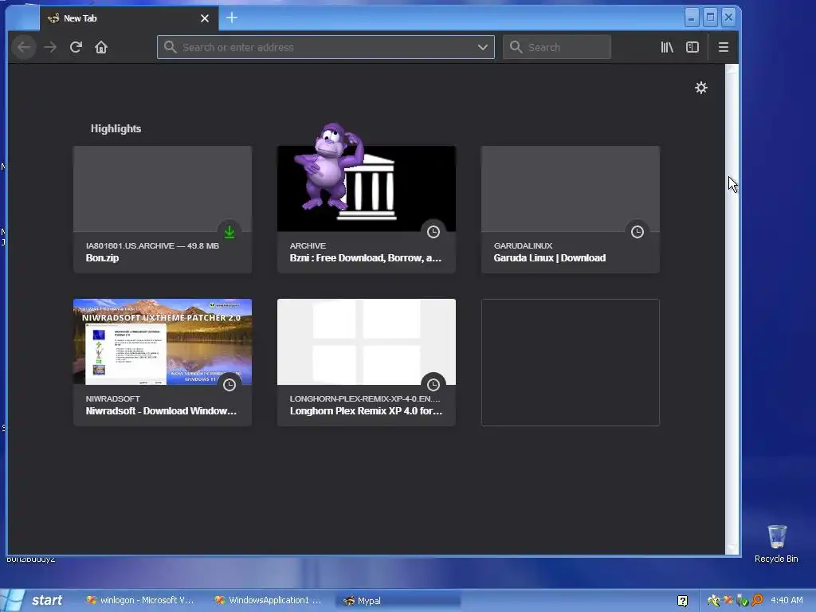Click the banana tray icon
The image size is (816, 612).
point(713,600)
